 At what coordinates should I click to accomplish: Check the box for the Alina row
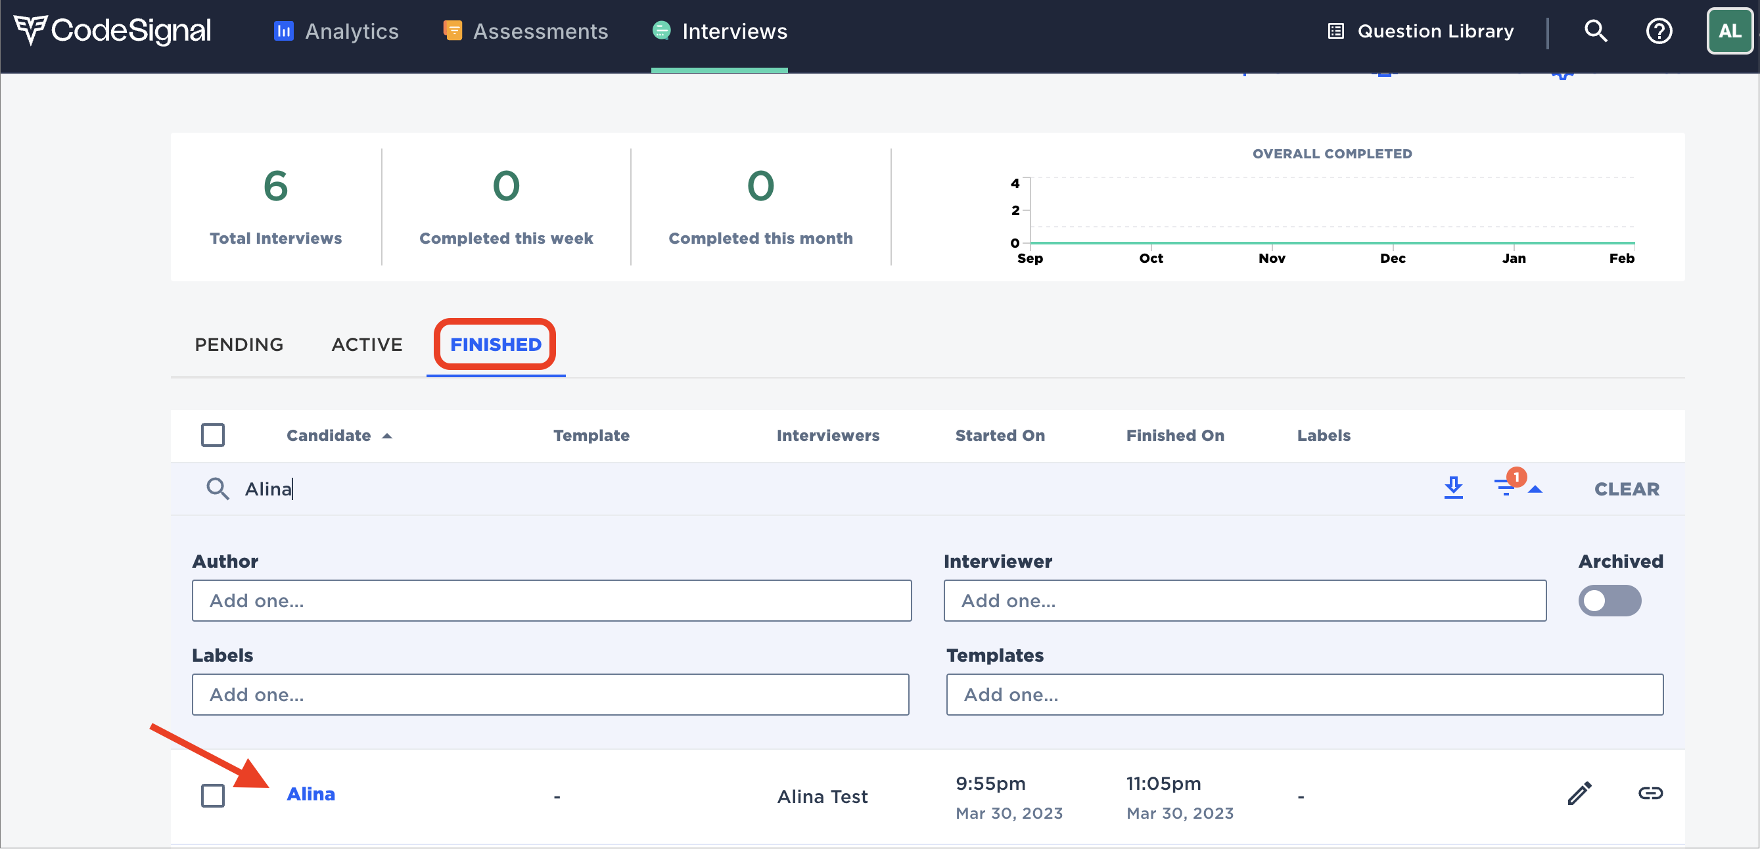[212, 795]
